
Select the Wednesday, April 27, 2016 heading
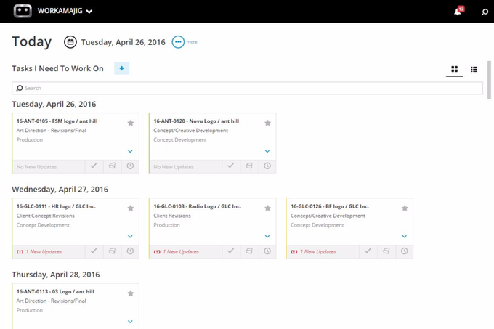[x=60, y=190]
